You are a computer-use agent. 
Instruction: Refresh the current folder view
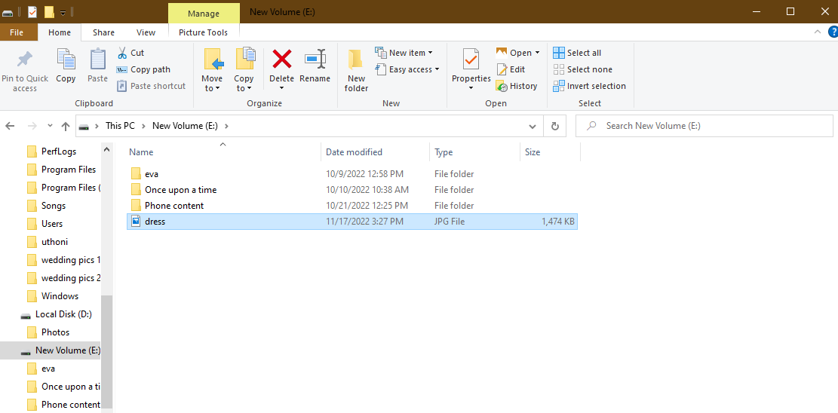pos(555,126)
